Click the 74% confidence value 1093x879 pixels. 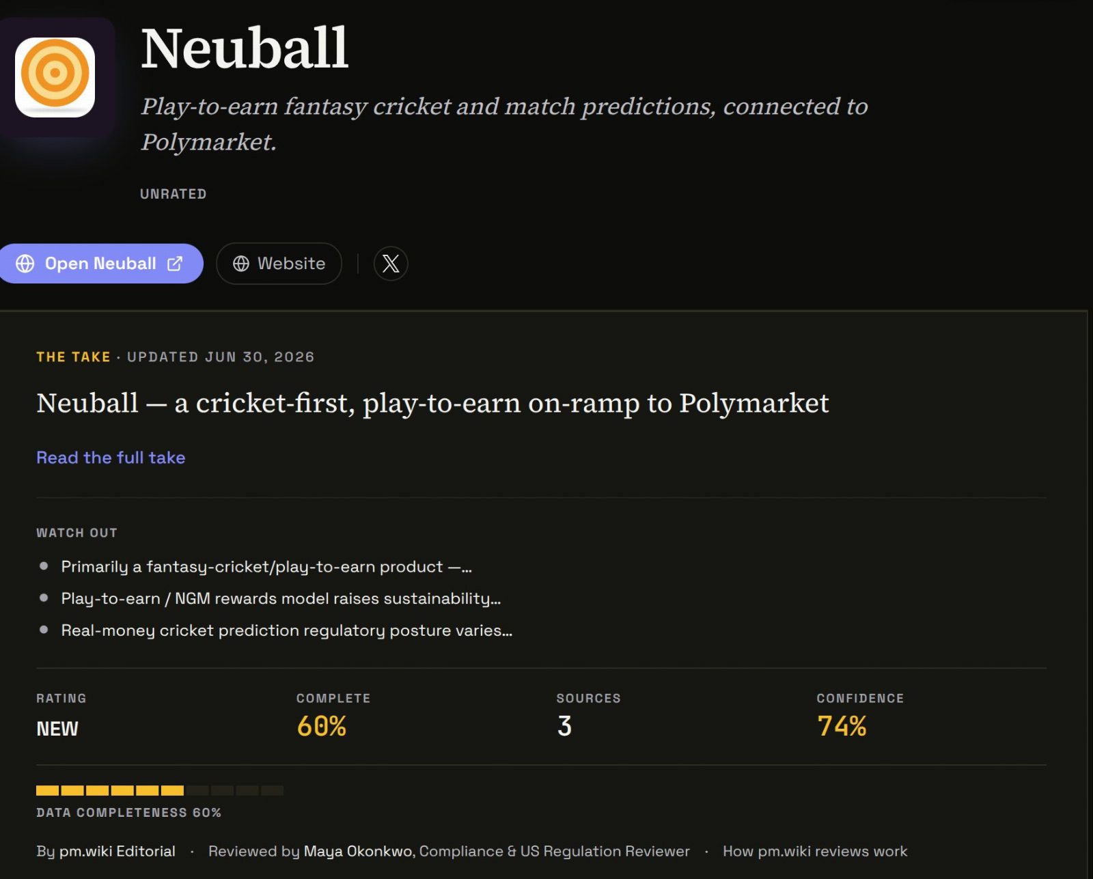click(x=842, y=726)
